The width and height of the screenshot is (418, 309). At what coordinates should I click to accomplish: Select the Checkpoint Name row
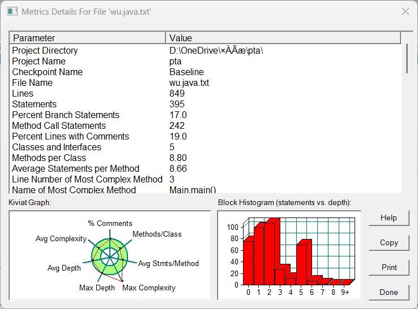pyautogui.click(x=205, y=72)
